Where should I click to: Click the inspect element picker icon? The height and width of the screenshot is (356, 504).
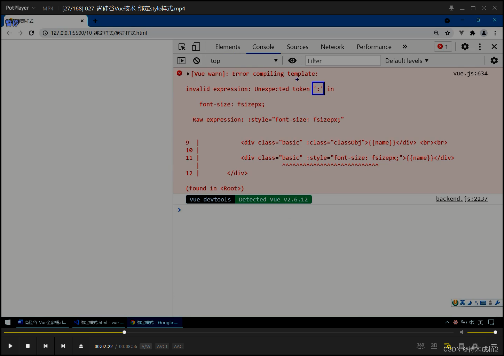[x=182, y=47]
